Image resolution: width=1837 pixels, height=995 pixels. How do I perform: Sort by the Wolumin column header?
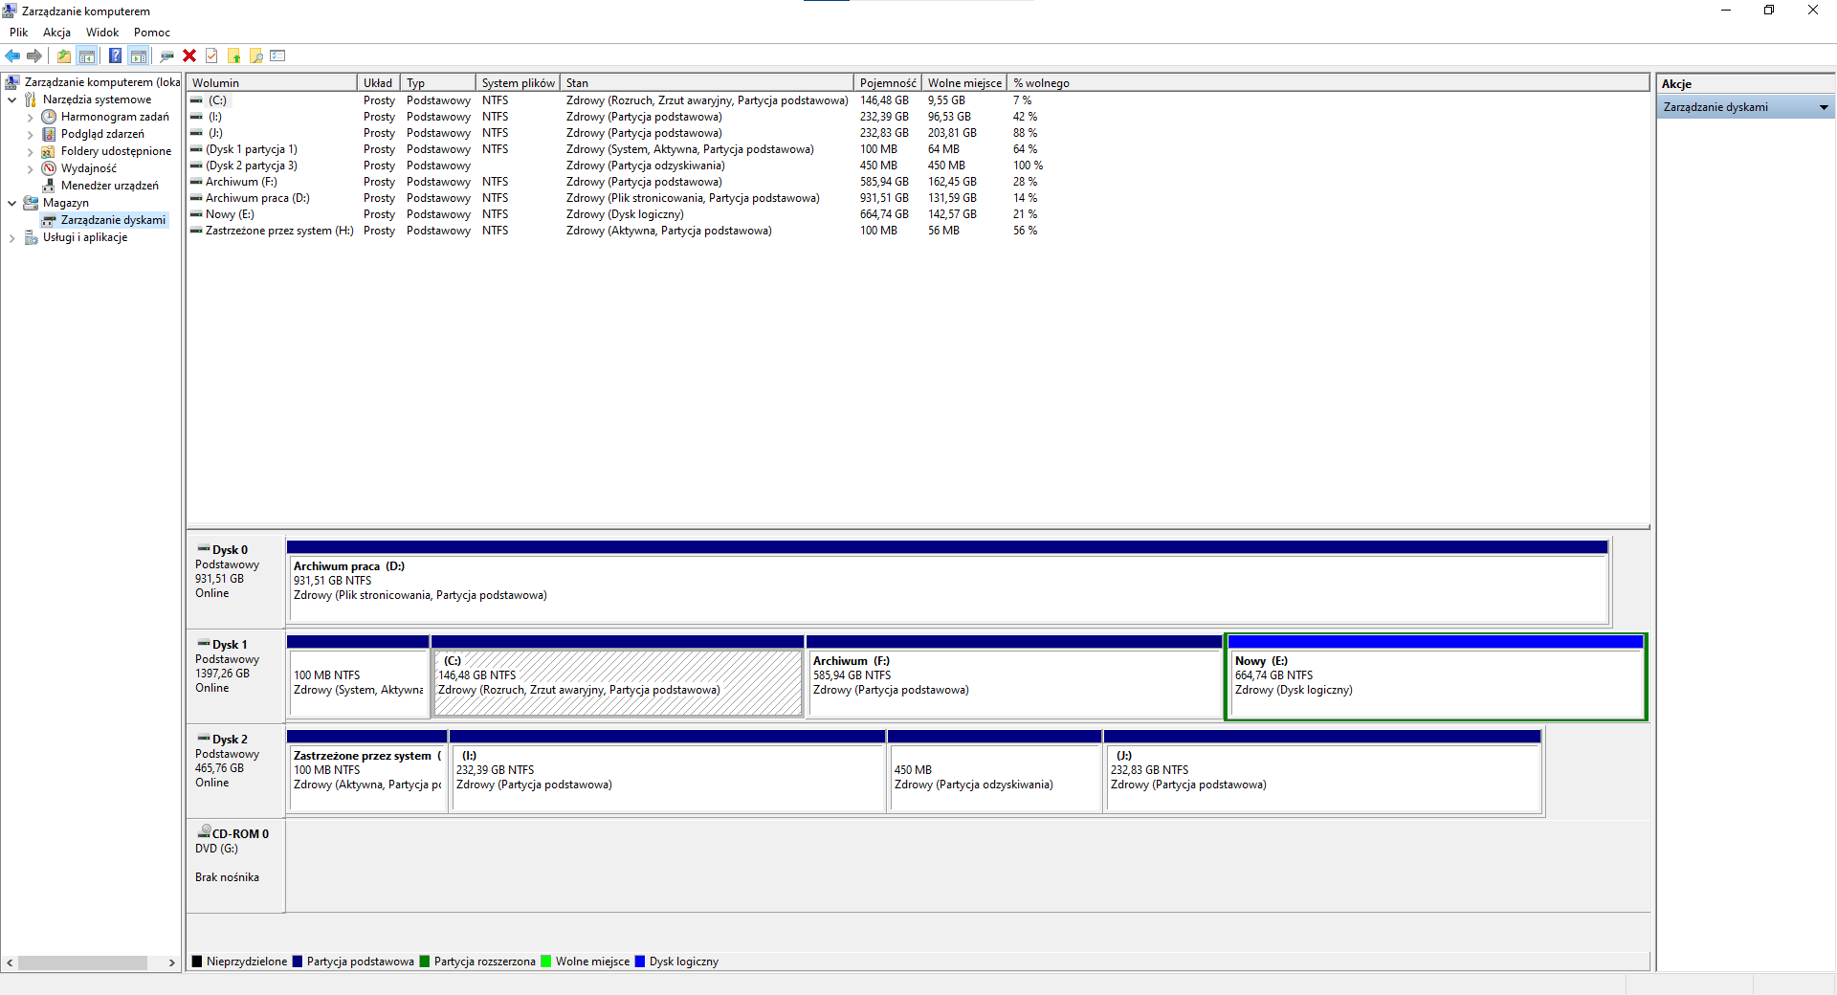click(272, 83)
